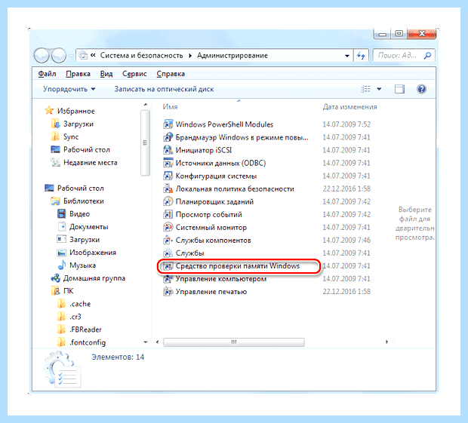The image size is (468, 423).
Task: Click the Службы gear icon
Action: point(168,253)
